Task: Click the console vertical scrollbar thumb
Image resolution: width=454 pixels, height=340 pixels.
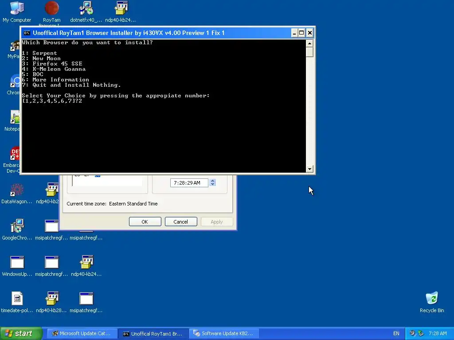Action: pyautogui.click(x=309, y=52)
